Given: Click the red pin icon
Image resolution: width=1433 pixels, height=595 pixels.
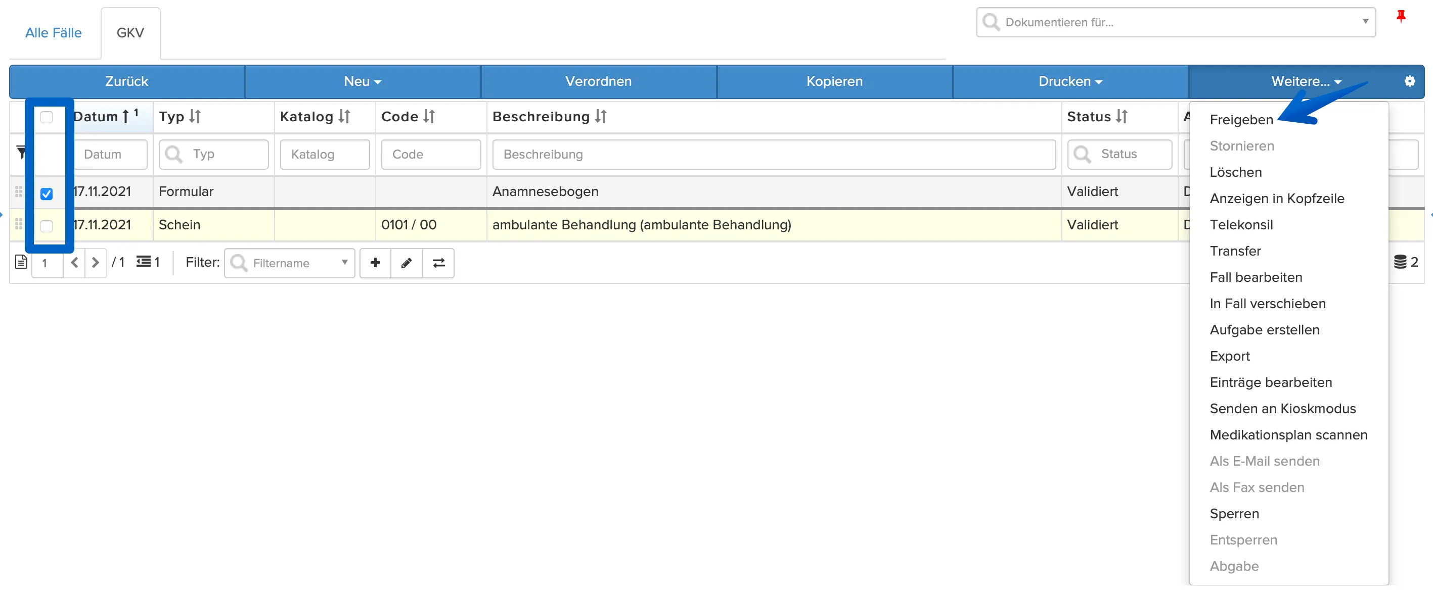Looking at the screenshot, I should point(1401,17).
